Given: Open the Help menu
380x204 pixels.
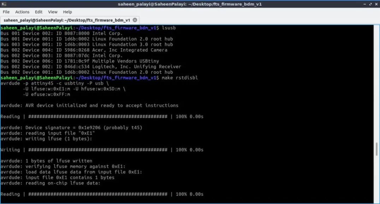Looking at the screenshot, I should pos(67,12).
